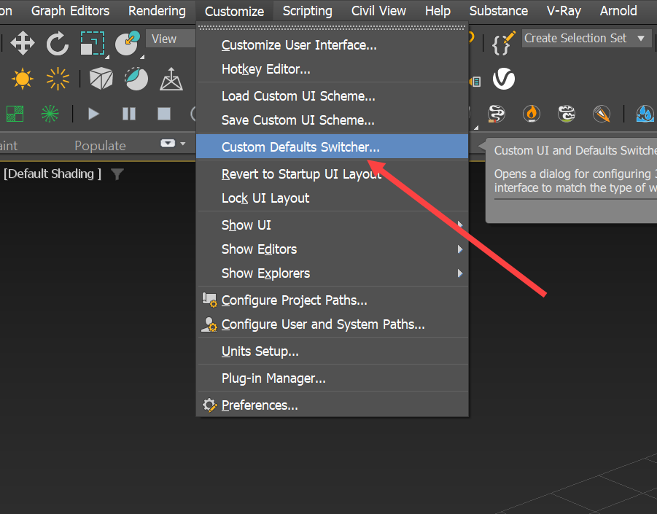This screenshot has height=514, width=657.
Task: Open Configure Project Paths
Action: pos(333,300)
